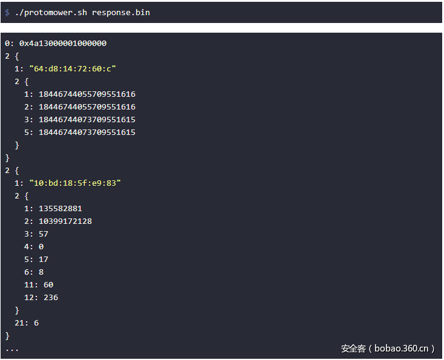Click the line 6: 8

[34, 272]
